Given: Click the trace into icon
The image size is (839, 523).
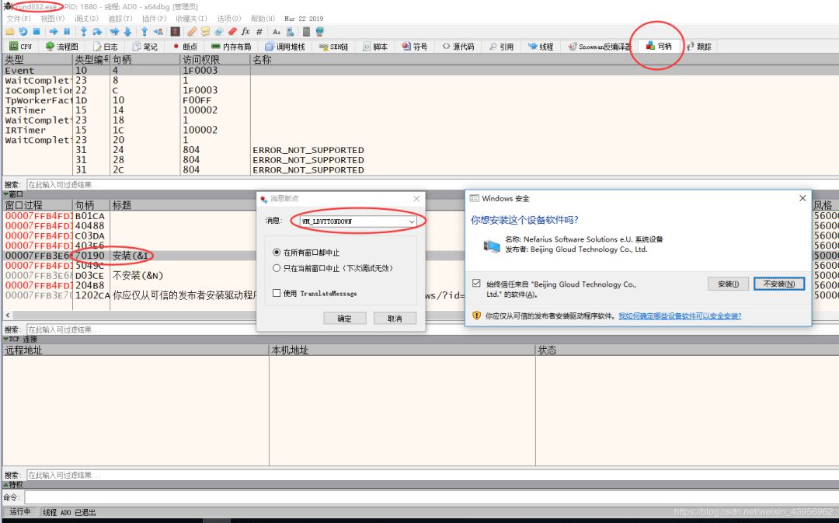Looking at the screenshot, I should click(114, 32).
